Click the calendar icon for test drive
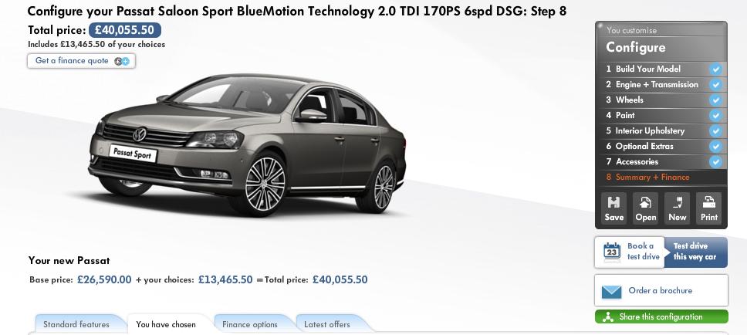Viewport: 747px width, 335px height. [612, 252]
